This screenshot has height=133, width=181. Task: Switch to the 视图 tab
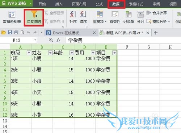click(x=173, y=4)
